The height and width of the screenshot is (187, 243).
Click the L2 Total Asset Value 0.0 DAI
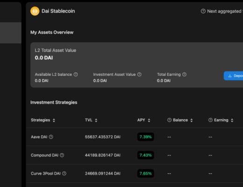pos(44,58)
